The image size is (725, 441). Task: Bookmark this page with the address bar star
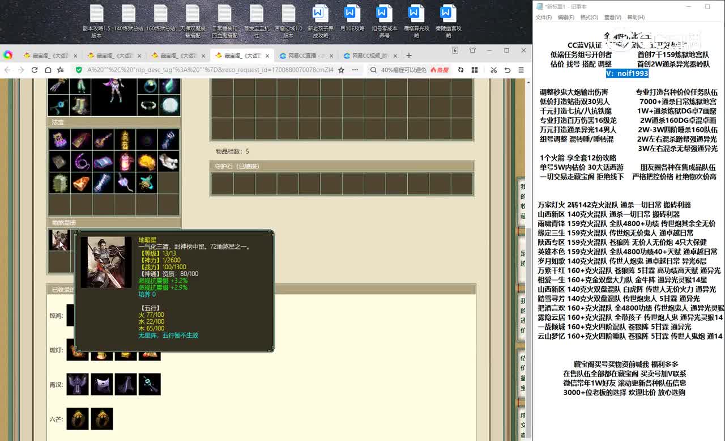[x=341, y=70]
